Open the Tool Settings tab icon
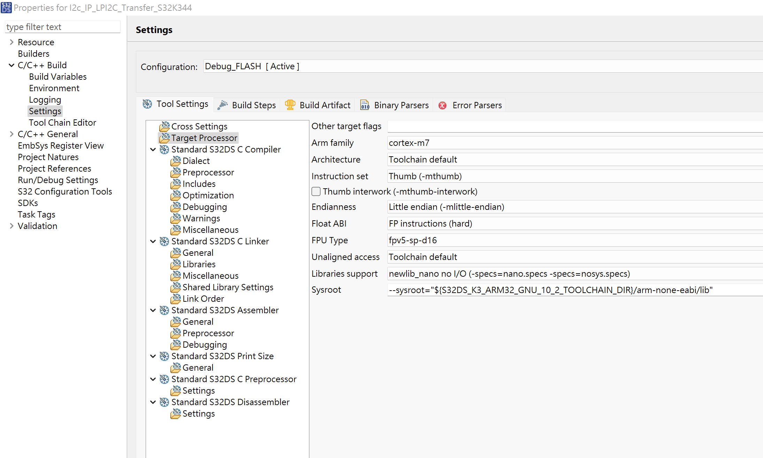 147,104
